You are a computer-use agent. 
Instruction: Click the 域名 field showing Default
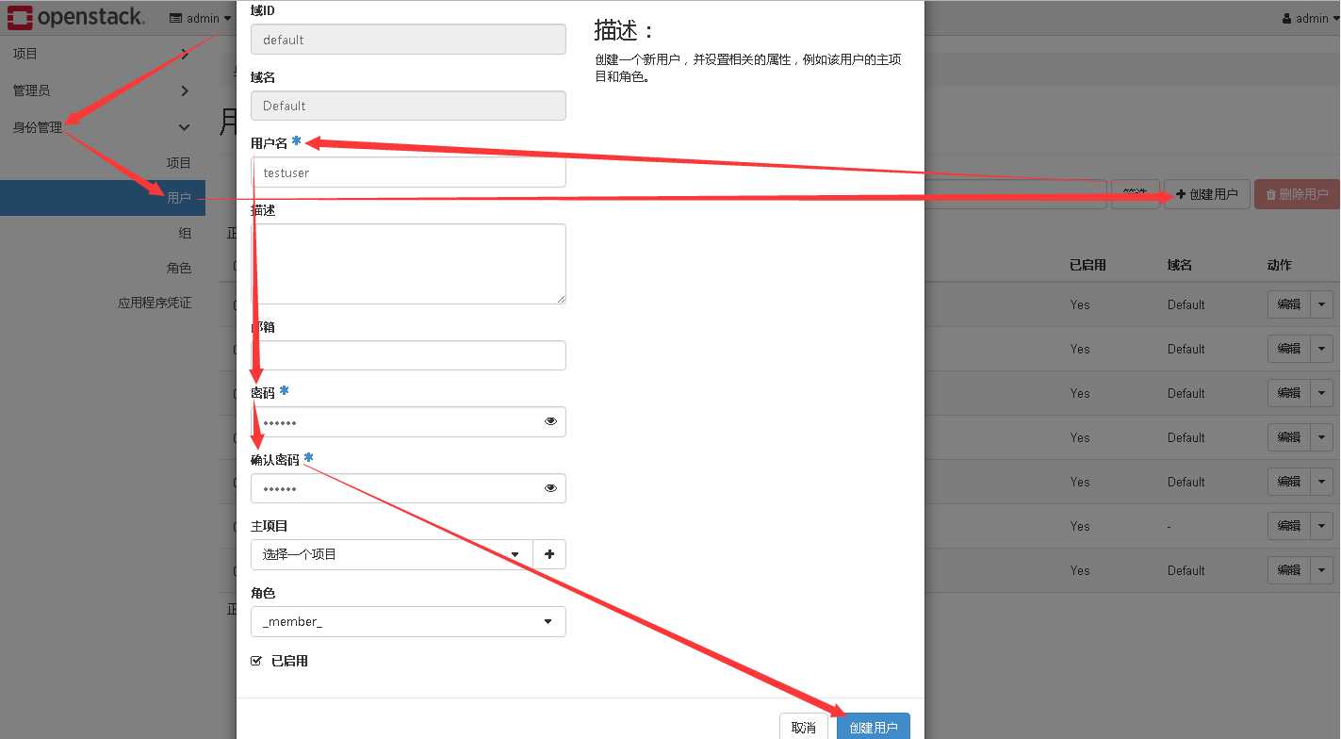coord(408,106)
